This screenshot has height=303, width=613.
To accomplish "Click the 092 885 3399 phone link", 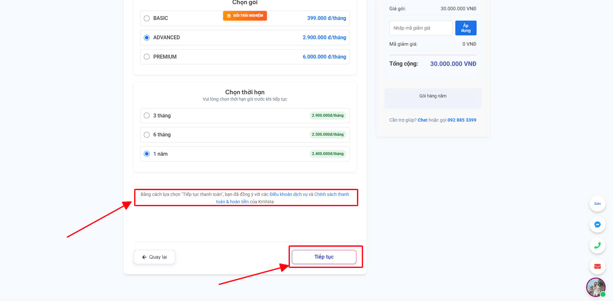I will pyautogui.click(x=461, y=120).
